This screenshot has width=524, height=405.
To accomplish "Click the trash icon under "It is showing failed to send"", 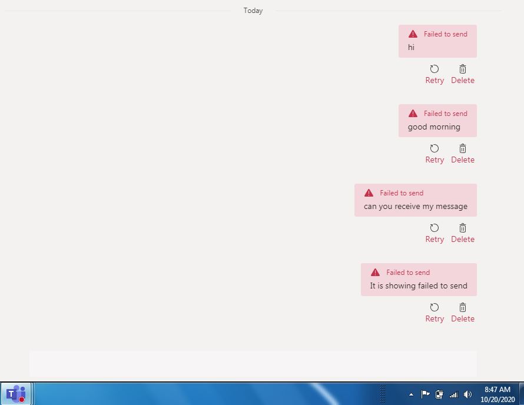I will pyautogui.click(x=463, y=307).
